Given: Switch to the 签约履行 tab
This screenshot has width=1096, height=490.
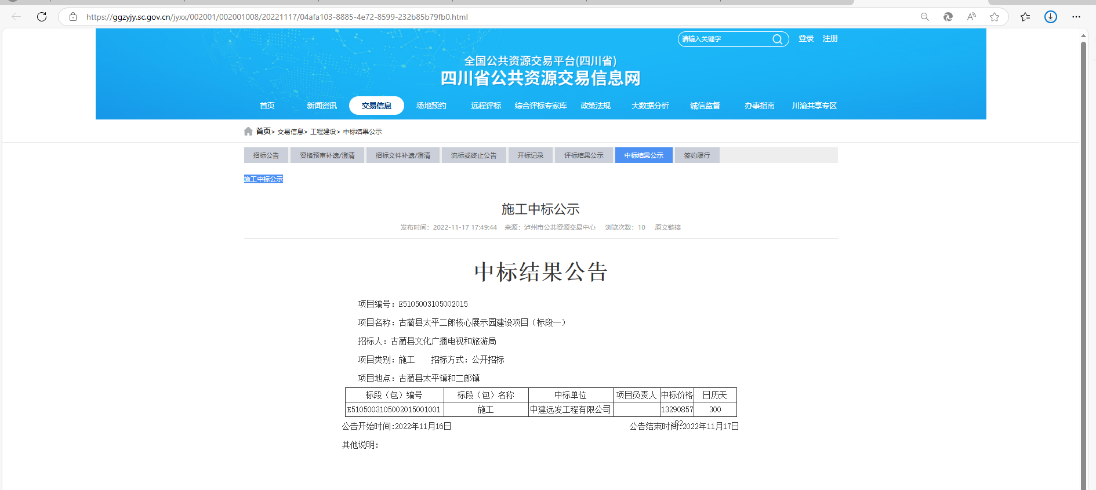Looking at the screenshot, I should [697, 155].
